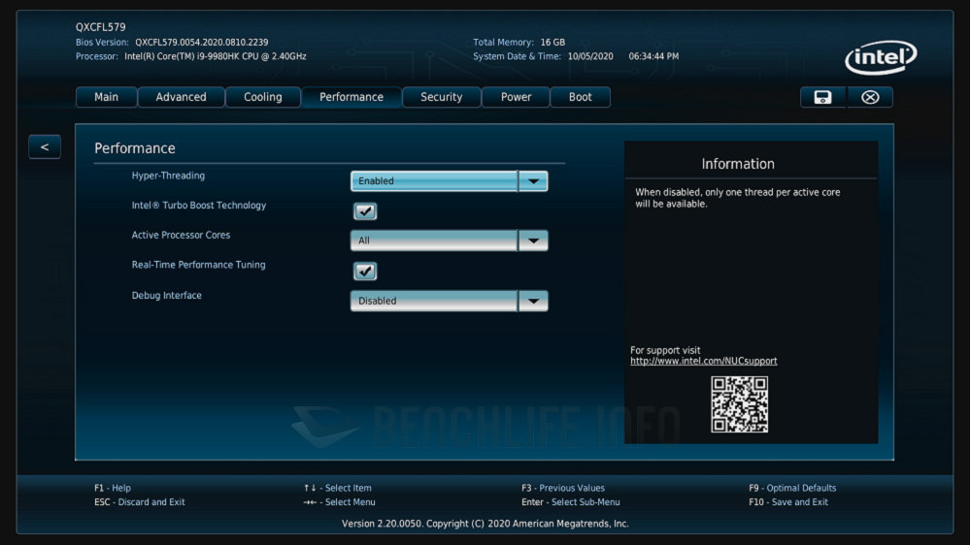Image resolution: width=971 pixels, height=545 pixels.
Task: Click the Intel Turbo Boost Technology label
Action: tap(199, 206)
